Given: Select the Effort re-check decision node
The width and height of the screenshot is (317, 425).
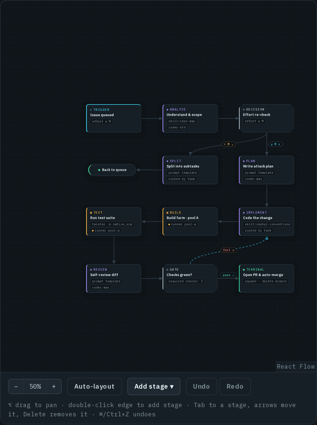Looking at the screenshot, I should (267, 118).
